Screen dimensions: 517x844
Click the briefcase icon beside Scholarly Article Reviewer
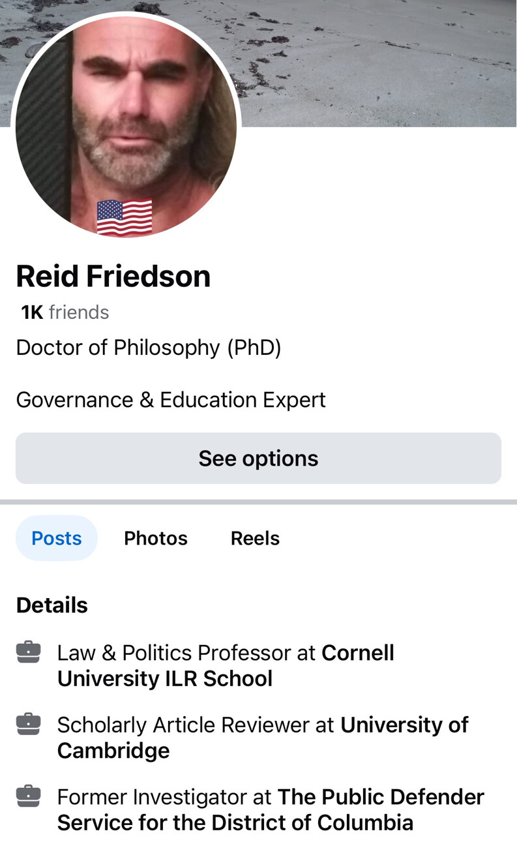click(28, 724)
